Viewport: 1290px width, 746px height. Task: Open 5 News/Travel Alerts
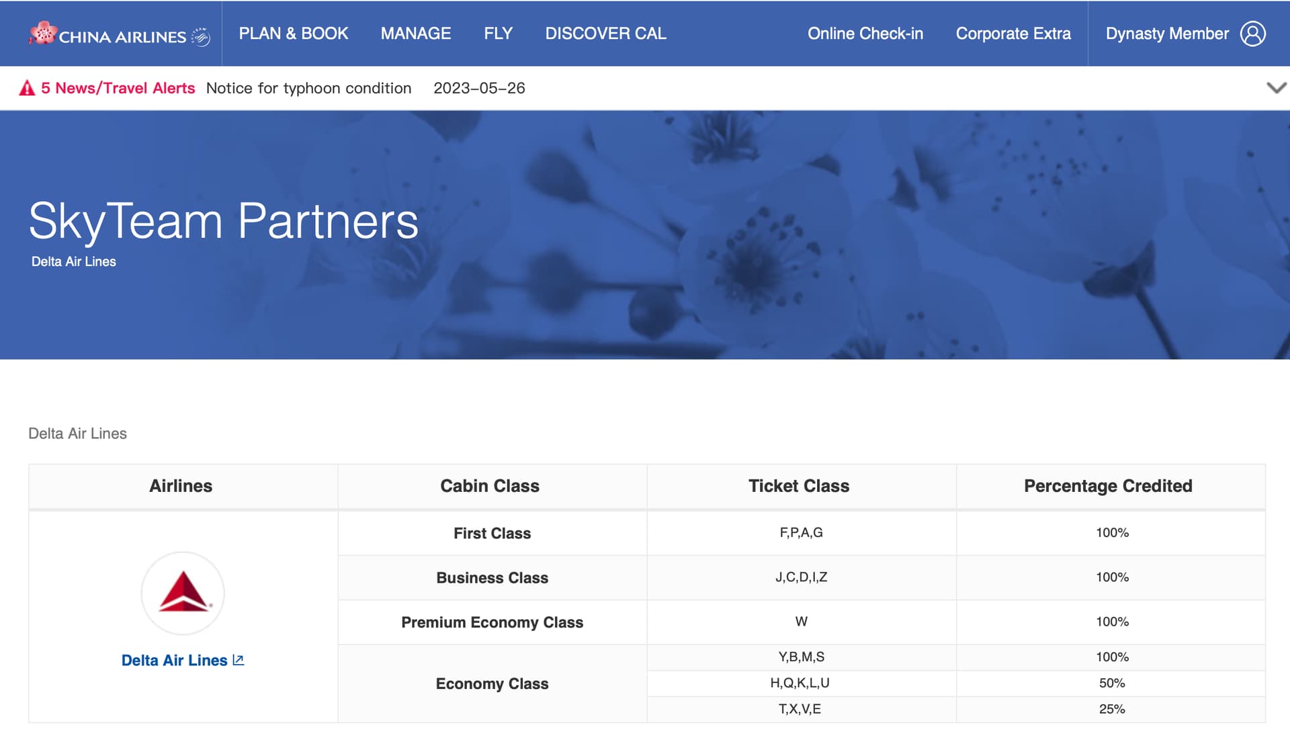click(118, 88)
